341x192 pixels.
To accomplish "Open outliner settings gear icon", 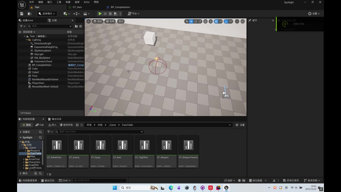I will (x=81, y=26).
